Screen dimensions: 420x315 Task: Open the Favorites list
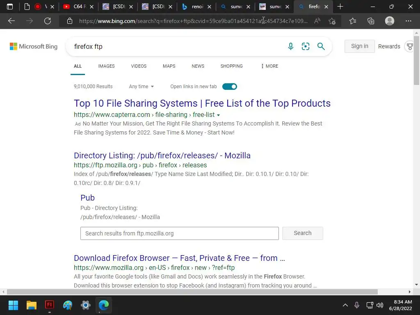tap(353, 21)
